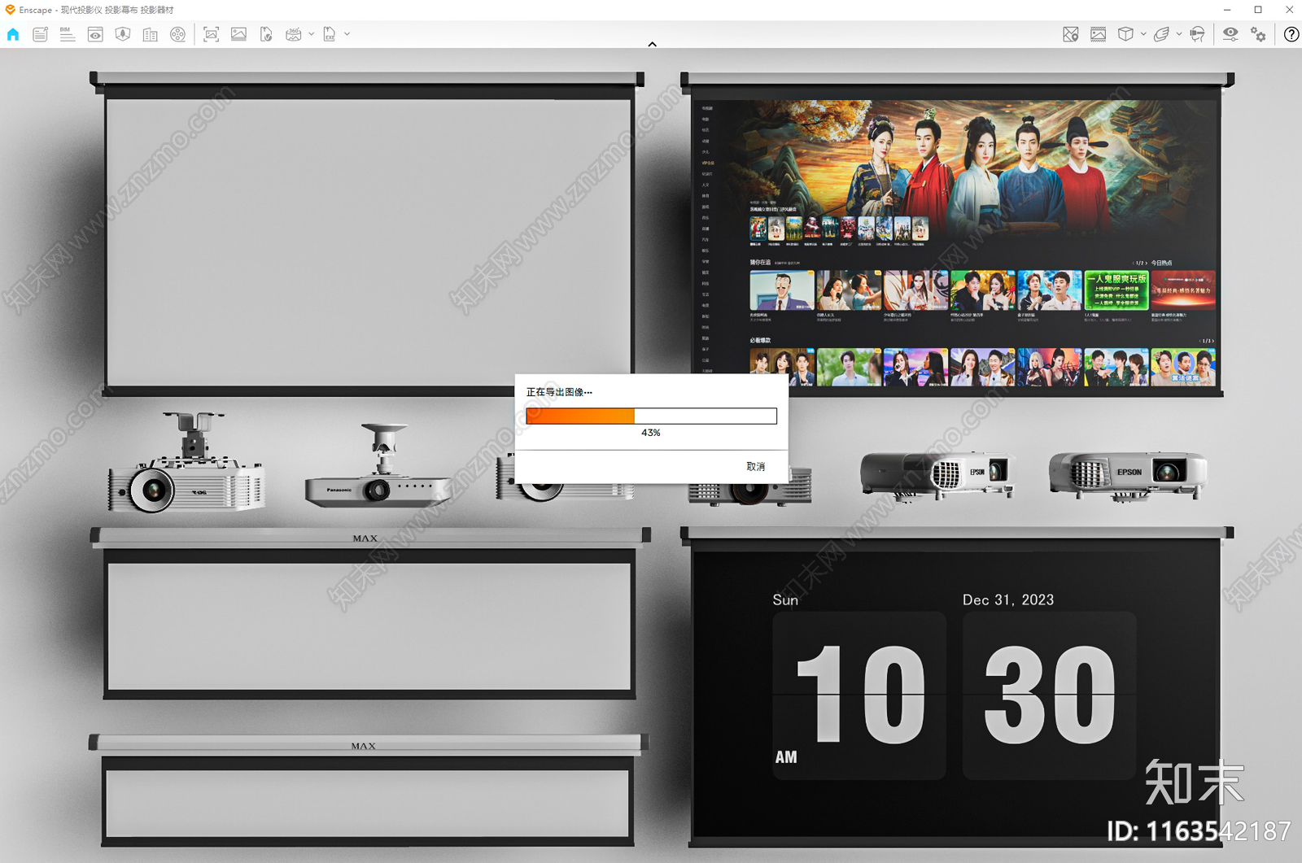Toggle the mini-map location icon
This screenshot has width=1302, height=863.
[x=1071, y=34]
